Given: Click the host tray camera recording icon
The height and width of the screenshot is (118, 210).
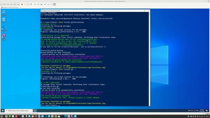Looking at the screenshot, I should [x=191, y=116].
